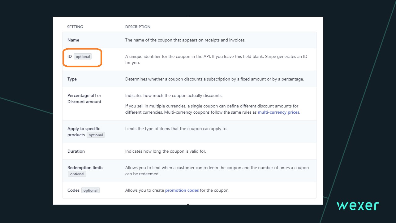The height and width of the screenshot is (223, 396).
Task: Click the ID setting label
Action: click(70, 56)
